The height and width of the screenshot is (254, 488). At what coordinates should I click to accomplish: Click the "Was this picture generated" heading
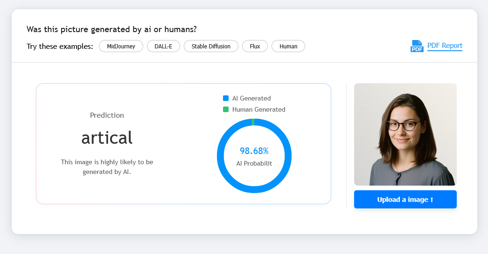[x=112, y=29]
